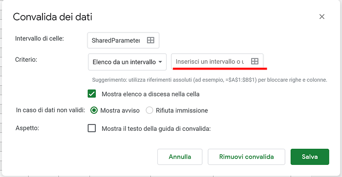
Task: Open the Elenco da un intervallo criterion dropdown
Action: 127,62
